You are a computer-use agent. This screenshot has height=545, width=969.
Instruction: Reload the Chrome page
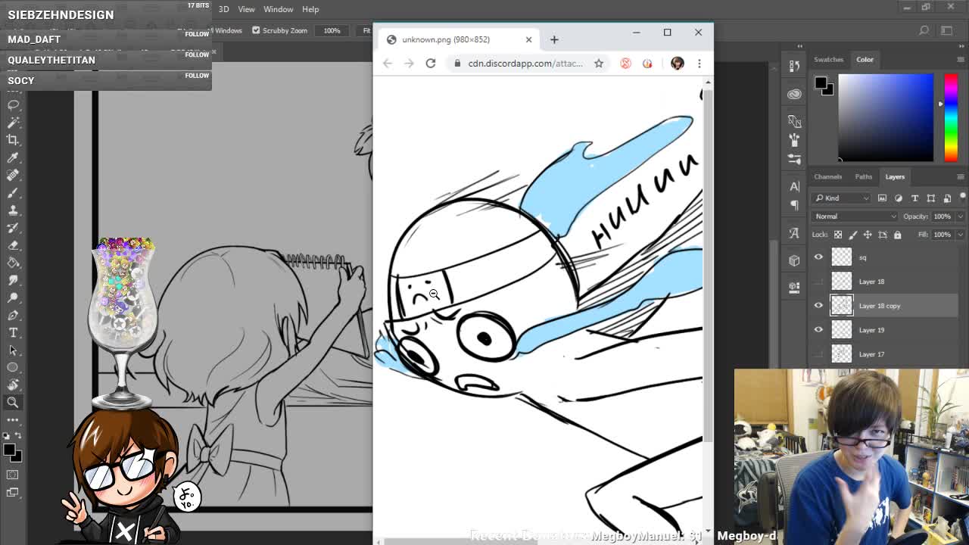tap(430, 64)
